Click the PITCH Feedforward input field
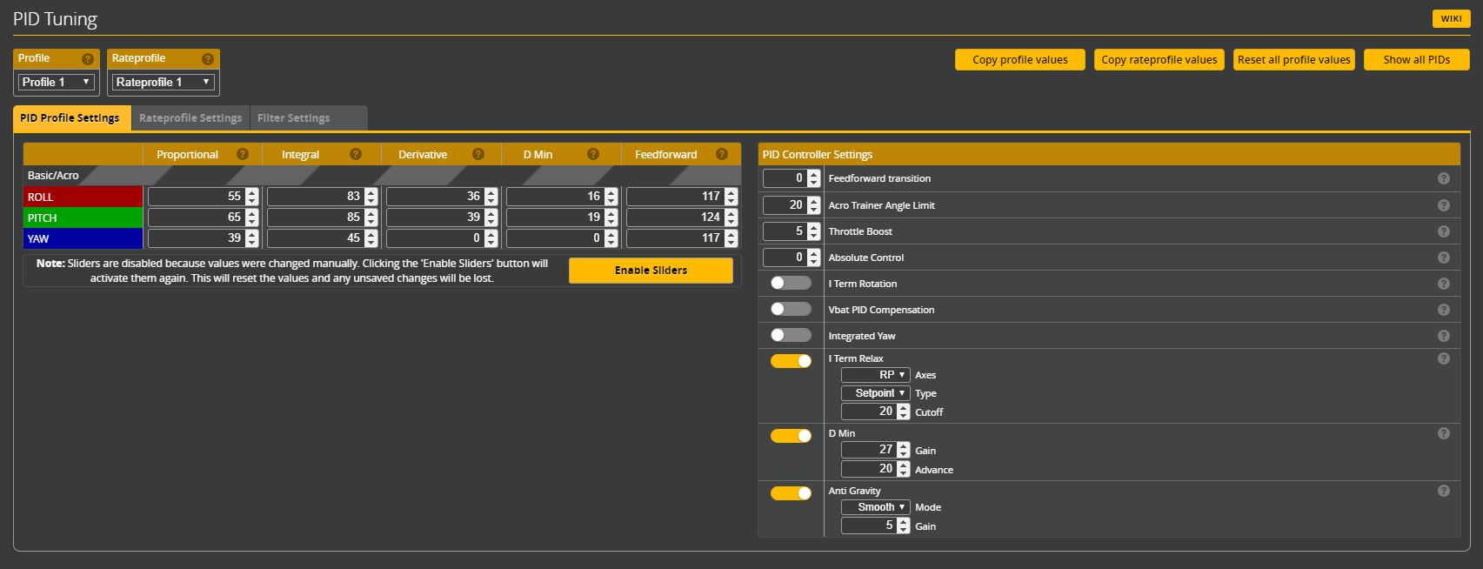Image resolution: width=1483 pixels, height=569 pixels. tap(675, 218)
